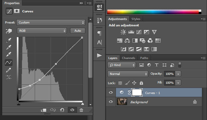Open the Paragraph panel icon
Screen dimensions: 207x120
click(99, 33)
